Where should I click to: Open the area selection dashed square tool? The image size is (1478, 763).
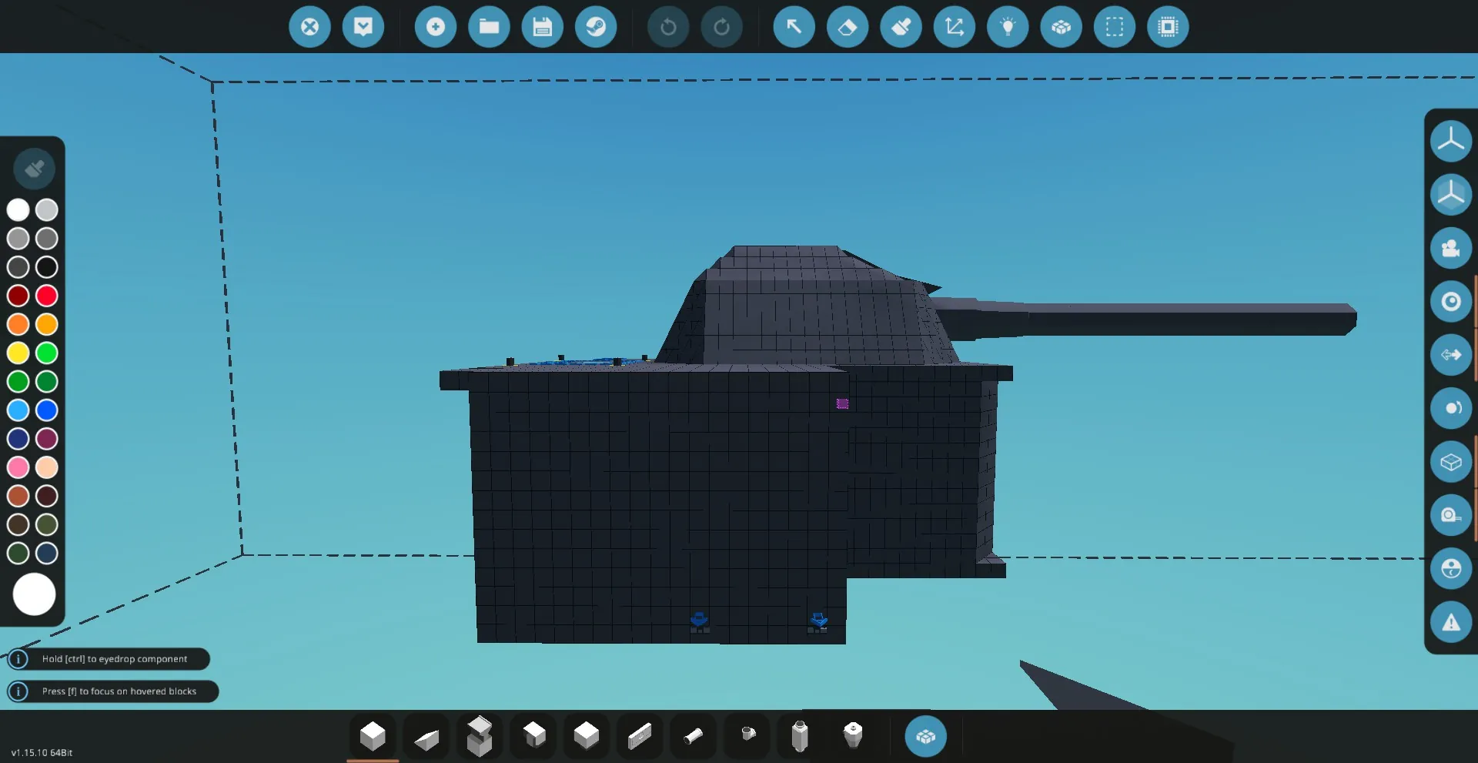(1114, 27)
